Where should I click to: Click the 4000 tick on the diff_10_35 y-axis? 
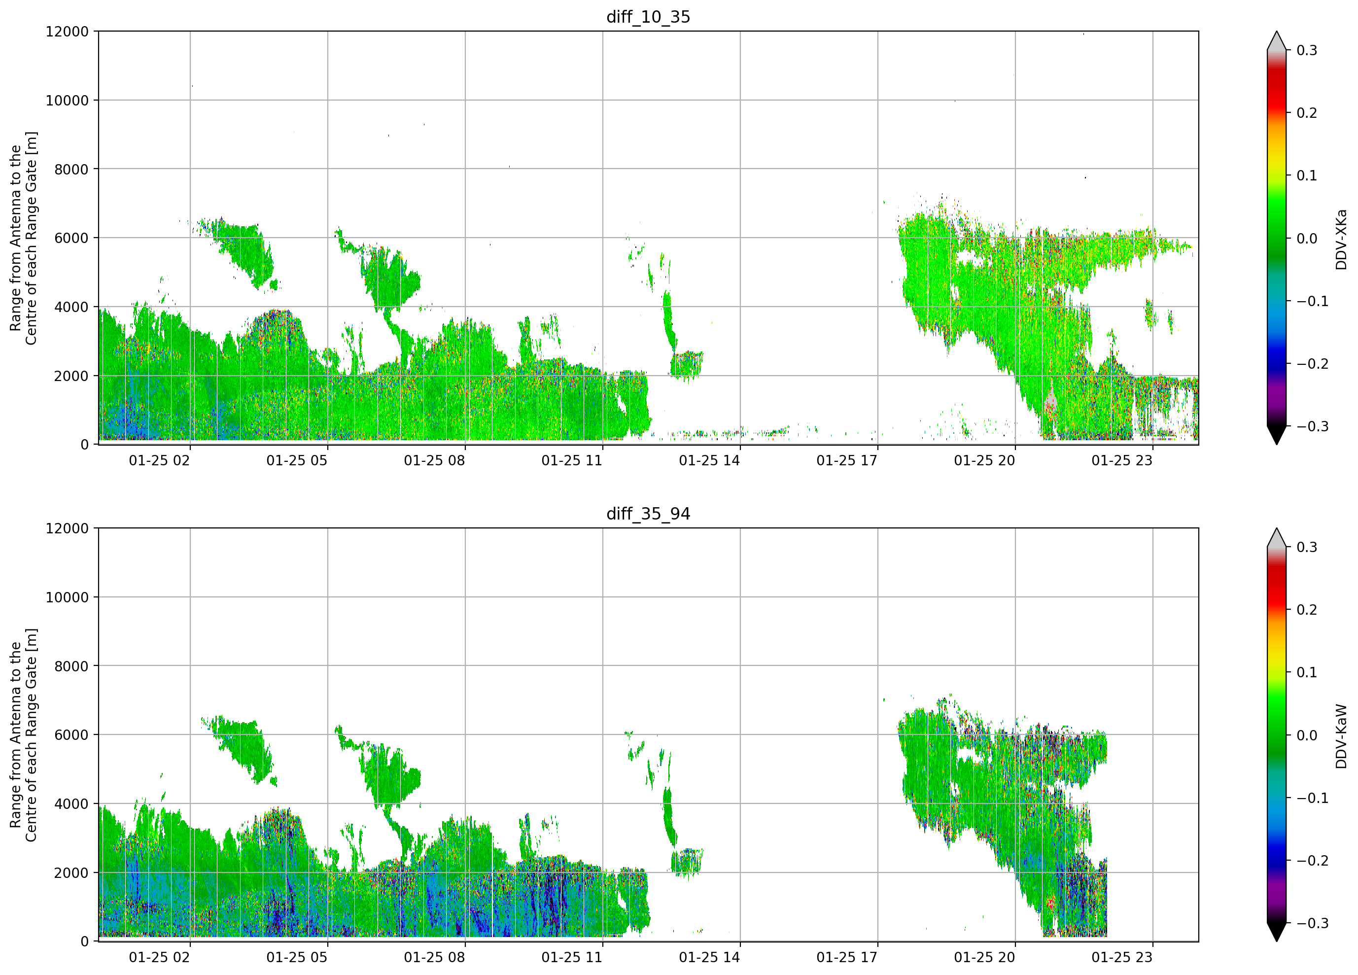point(71,307)
